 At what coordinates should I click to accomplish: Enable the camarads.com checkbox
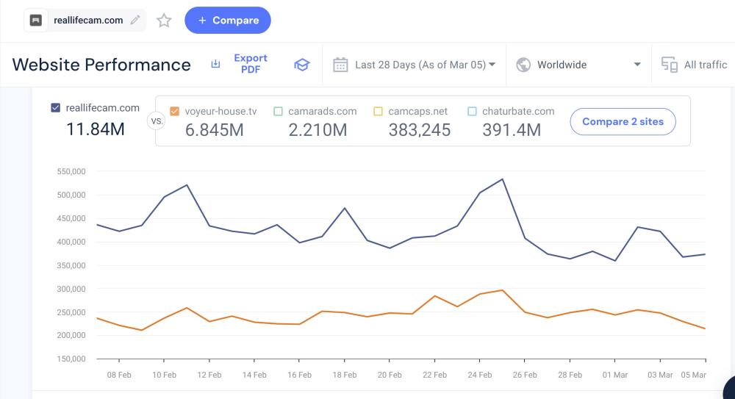(x=278, y=112)
